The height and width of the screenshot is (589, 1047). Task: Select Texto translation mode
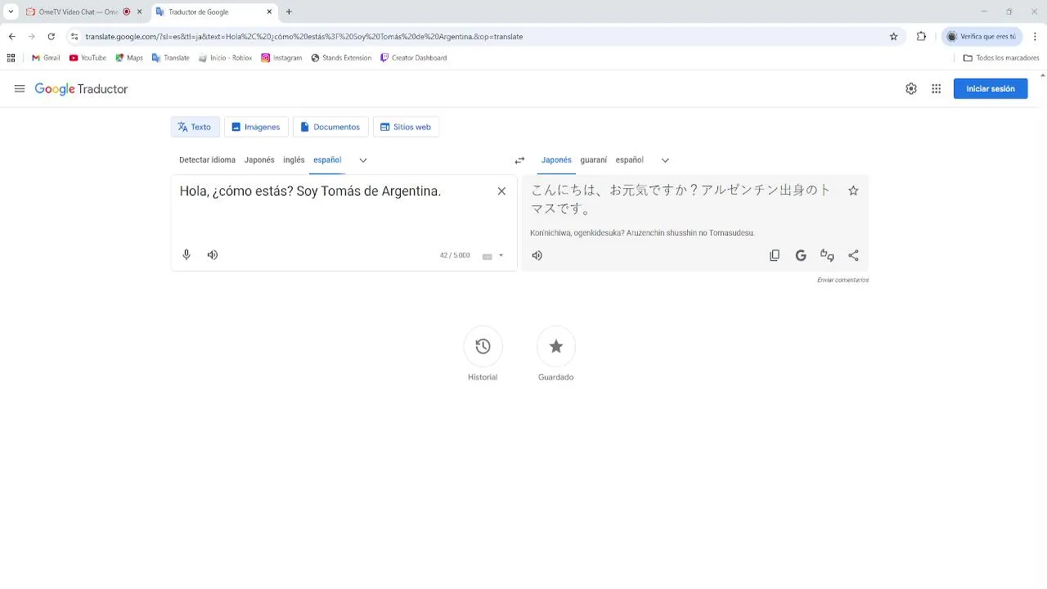pos(195,127)
